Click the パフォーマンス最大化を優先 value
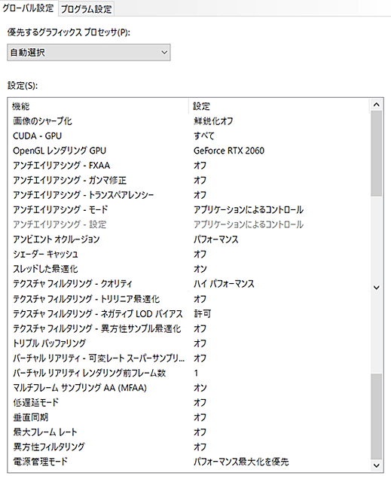The image size is (391, 482). [x=241, y=462]
